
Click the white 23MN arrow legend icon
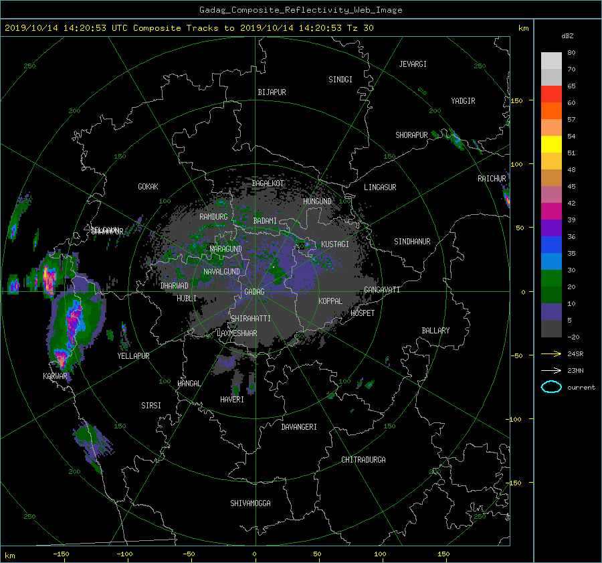[551, 370]
